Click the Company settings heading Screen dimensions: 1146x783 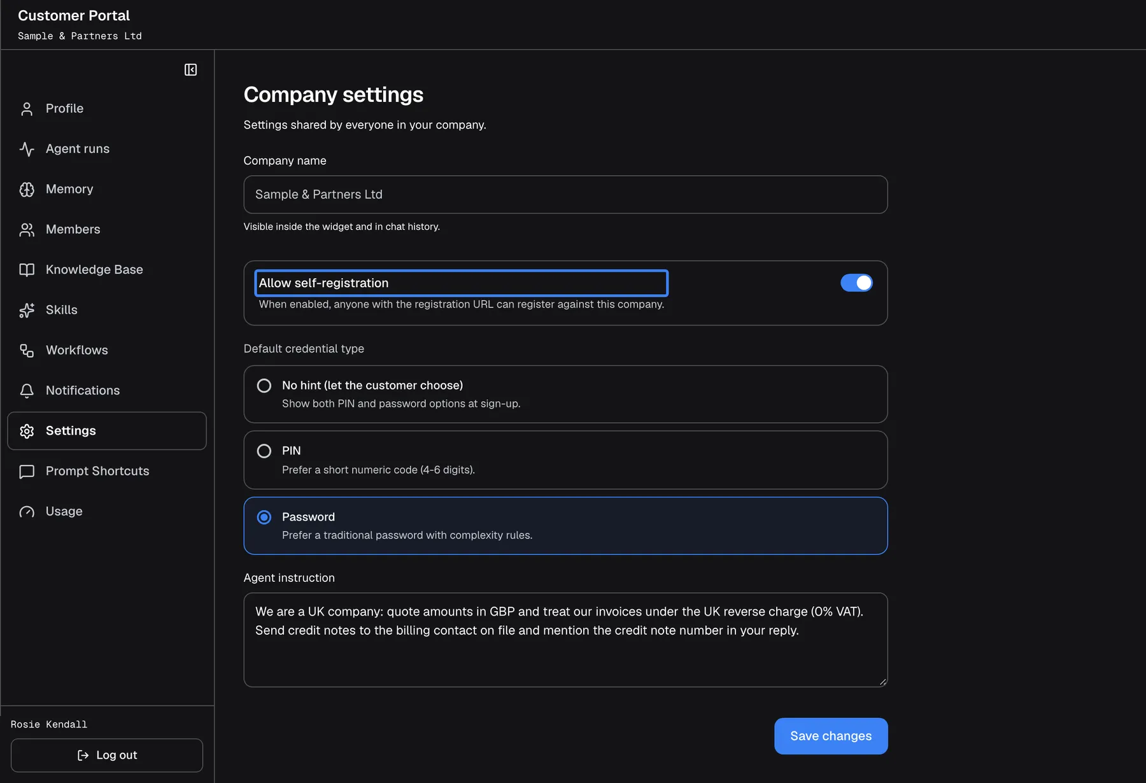click(334, 95)
